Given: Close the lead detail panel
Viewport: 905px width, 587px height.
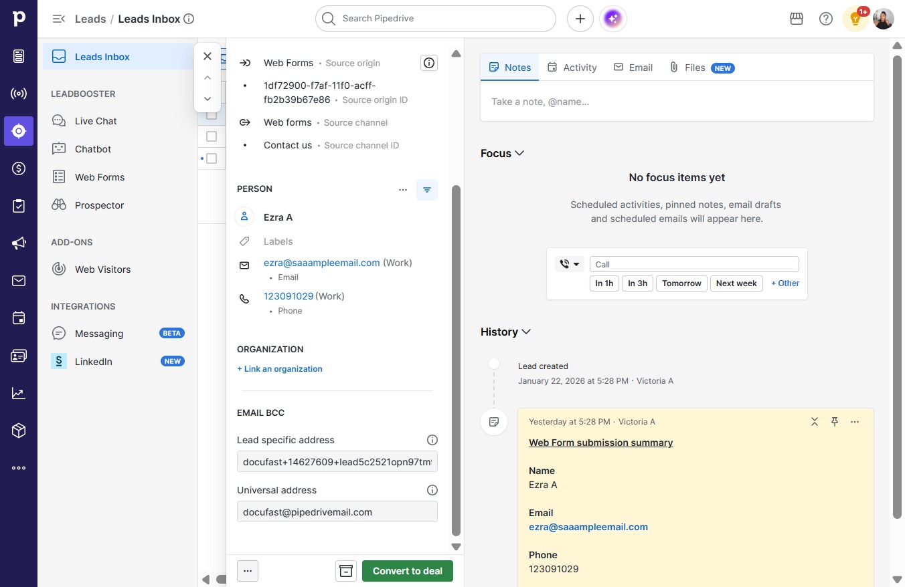Looking at the screenshot, I should coord(208,56).
